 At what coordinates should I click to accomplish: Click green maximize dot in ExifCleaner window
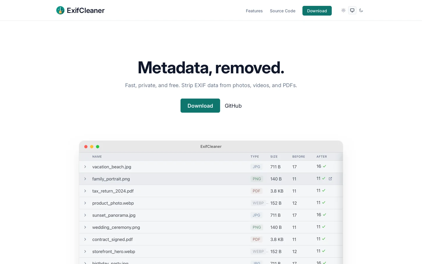(98, 147)
